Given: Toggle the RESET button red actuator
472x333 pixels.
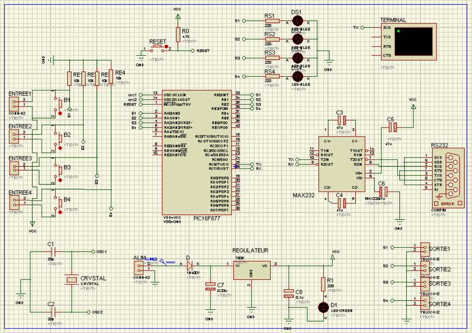Looking at the screenshot, I should (166, 47).
